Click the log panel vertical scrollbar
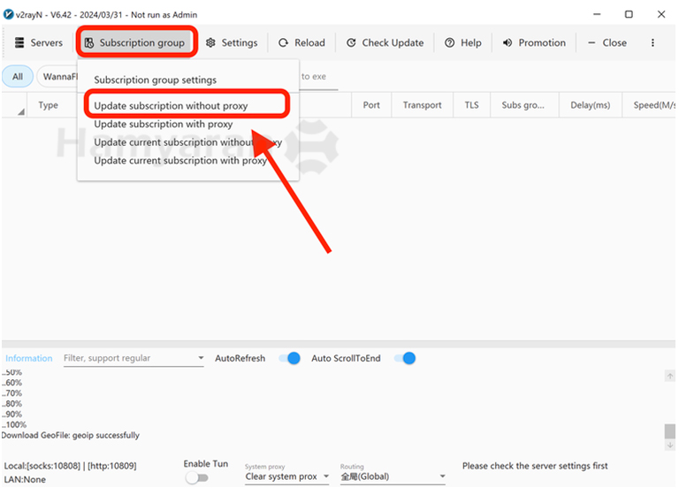This screenshot has width=679, height=495. pos(670,431)
